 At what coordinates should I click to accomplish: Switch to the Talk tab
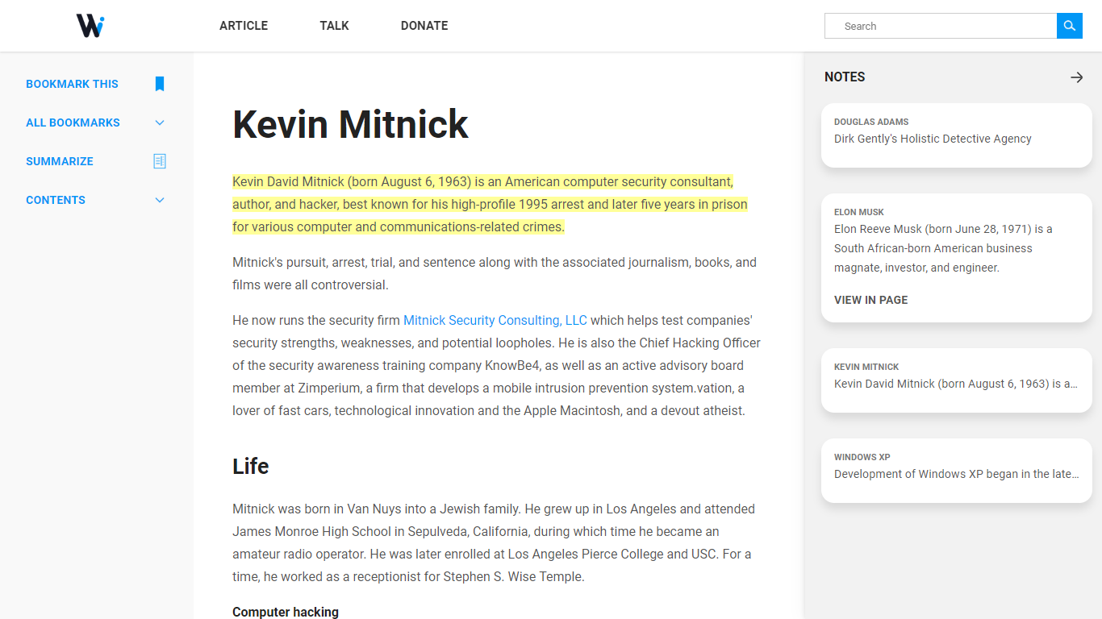pos(334,26)
